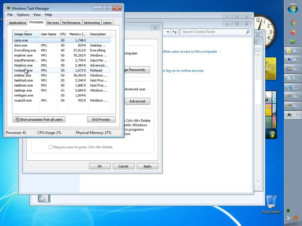302x226 pixels.
Task: Sort processes by Memory column header
Action: [78, 34]
